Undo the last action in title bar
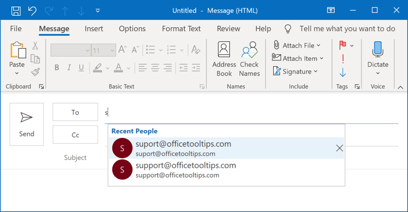 coord(32,11)
